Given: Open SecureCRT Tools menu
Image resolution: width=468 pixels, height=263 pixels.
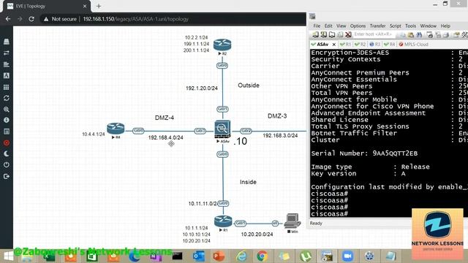Looking at the screenshot, I should [x=410, y=26].
